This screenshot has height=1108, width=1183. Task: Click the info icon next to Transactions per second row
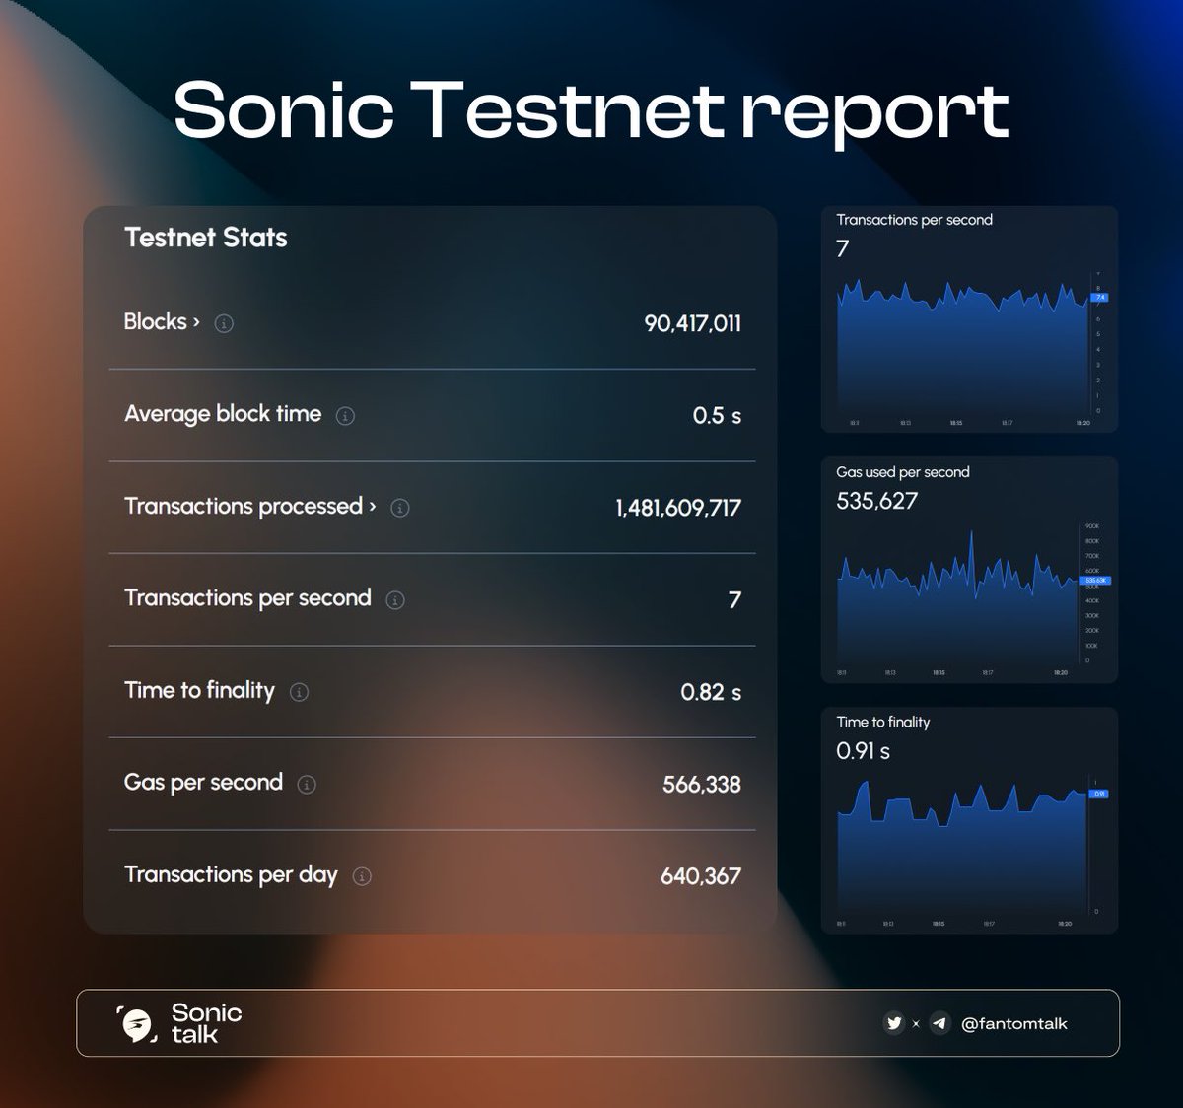[395, 600]
